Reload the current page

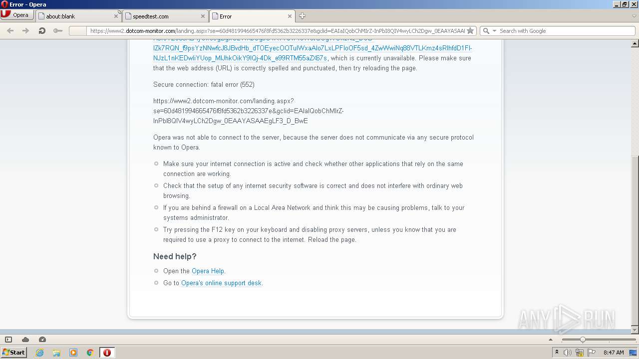point(42,30)
